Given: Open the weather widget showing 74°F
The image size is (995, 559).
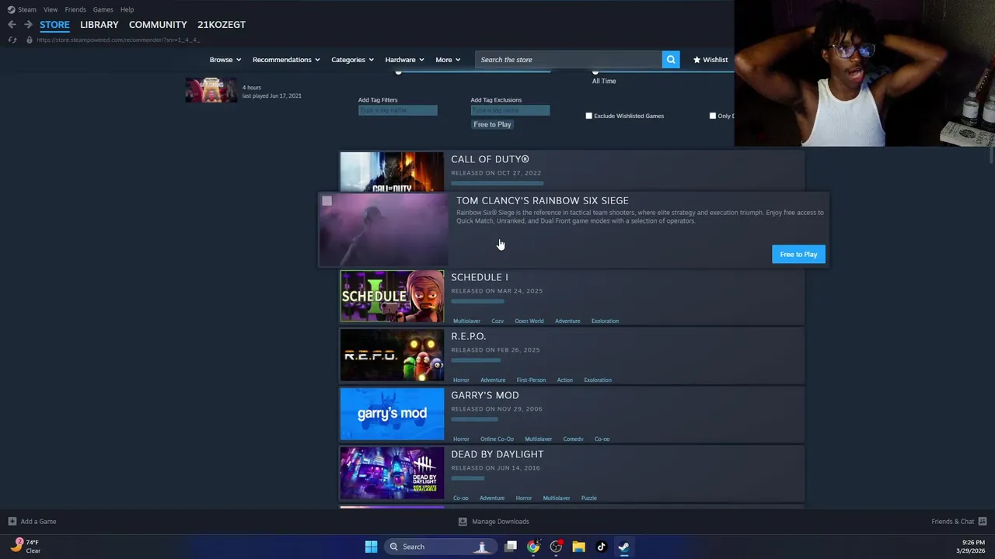Looking at the screenshot, I should click(26, 547).
